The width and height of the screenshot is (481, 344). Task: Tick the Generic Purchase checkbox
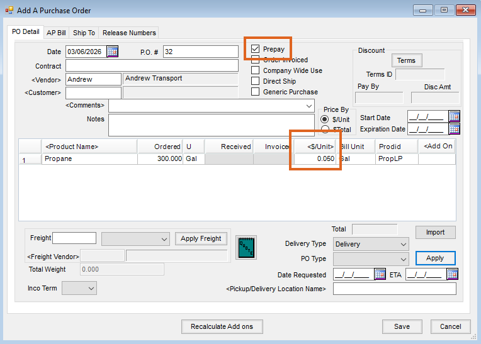[x=255, y=92]
